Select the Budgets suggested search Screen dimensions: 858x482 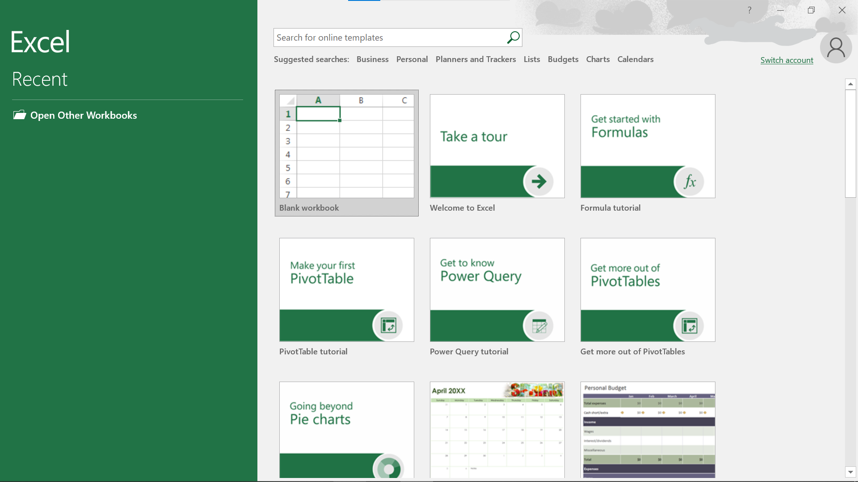point(563,59)
